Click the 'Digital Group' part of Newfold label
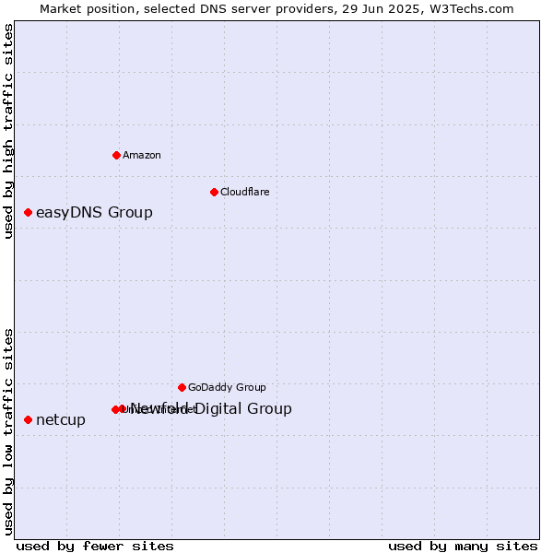The image size is (553, 553). [243, 408]
